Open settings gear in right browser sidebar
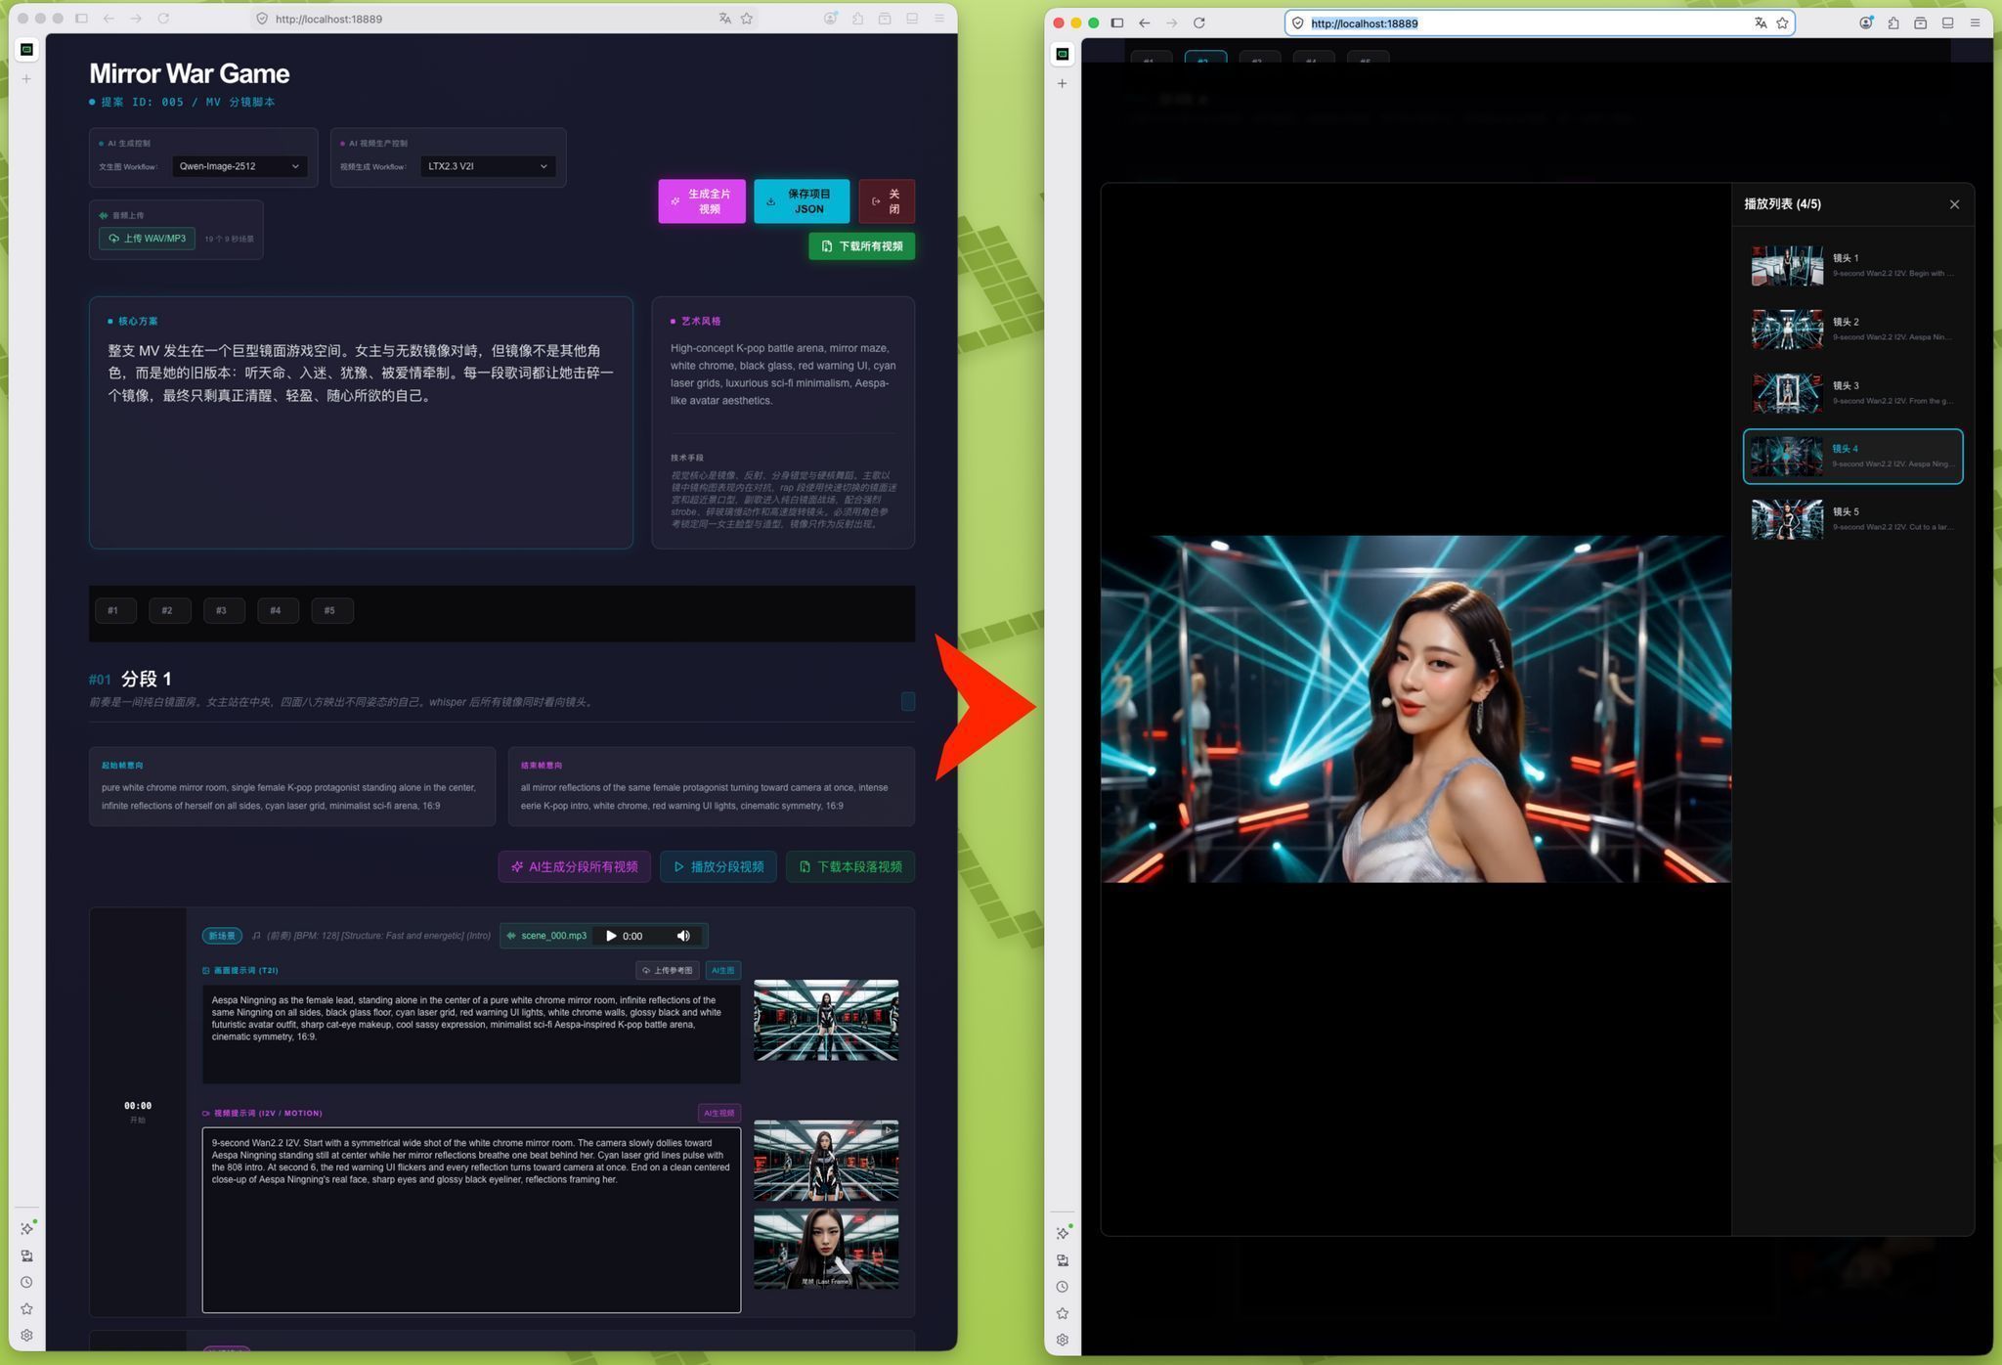The width and height of the screenshot is (2002, 1365). [x=1063, y=1340]
